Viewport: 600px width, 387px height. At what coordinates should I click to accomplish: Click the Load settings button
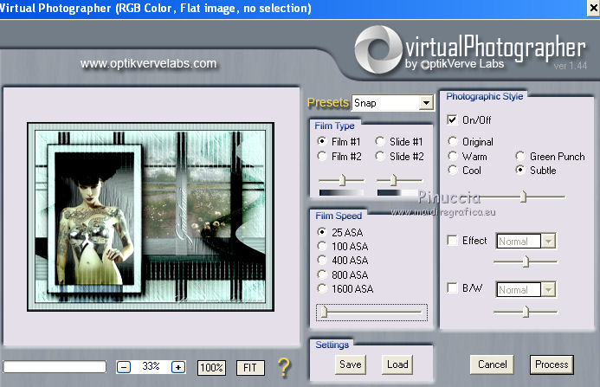click(x=397, y=364)
